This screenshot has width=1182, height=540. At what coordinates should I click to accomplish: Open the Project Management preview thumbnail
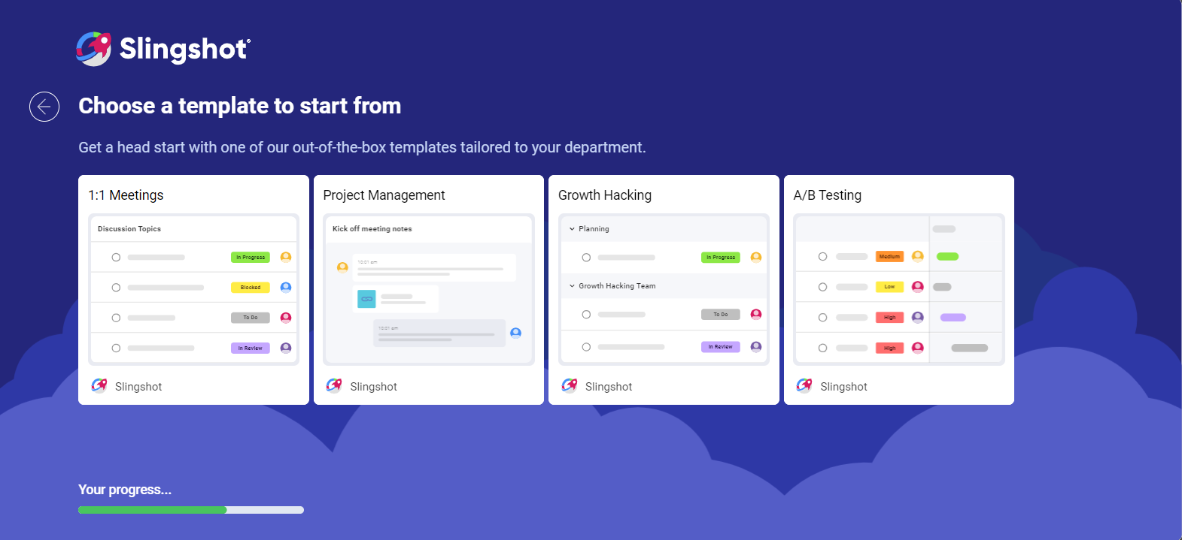[x=429, y=290]
